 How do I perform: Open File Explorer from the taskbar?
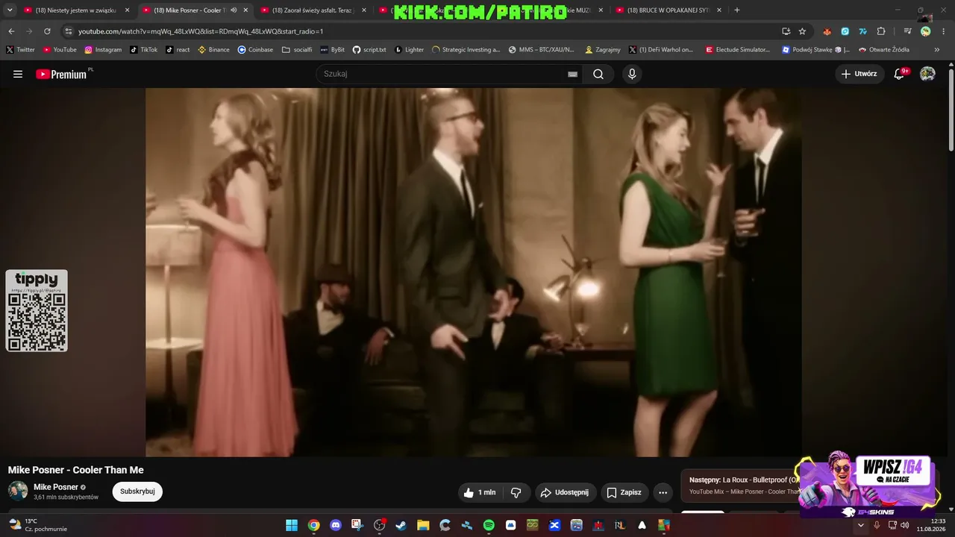pyautogui.click(x=423, y=525)
